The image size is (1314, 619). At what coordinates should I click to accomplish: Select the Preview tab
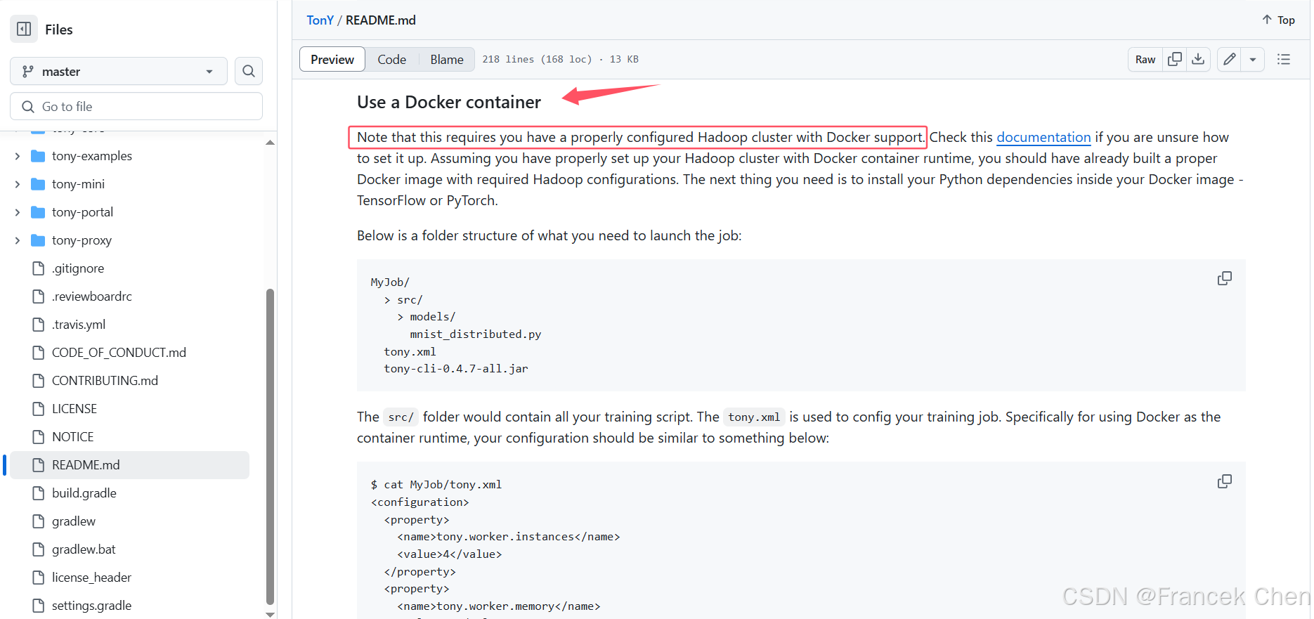click(x=332, y=60)
